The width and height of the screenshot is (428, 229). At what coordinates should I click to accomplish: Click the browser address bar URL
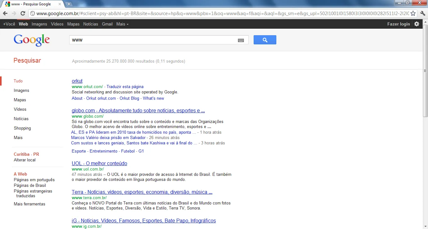coord(223,14)
